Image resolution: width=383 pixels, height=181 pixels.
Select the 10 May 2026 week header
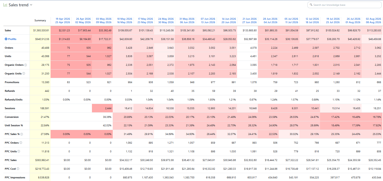[125, 21]
